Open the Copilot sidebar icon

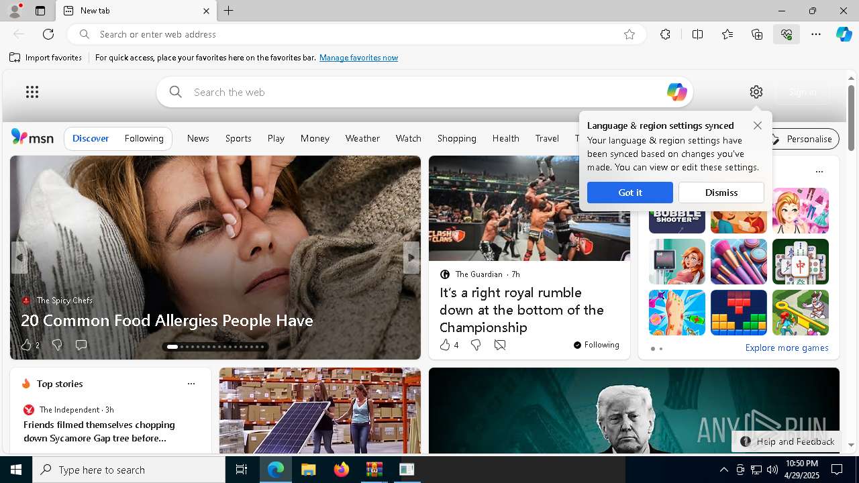pos(844,34)
